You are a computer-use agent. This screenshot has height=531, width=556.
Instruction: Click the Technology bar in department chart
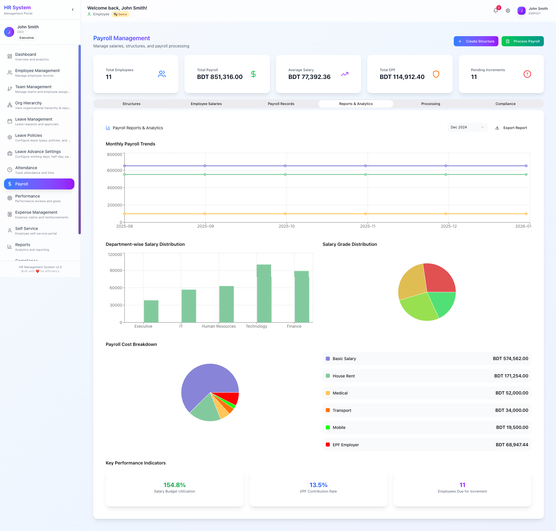pos(264,295)
